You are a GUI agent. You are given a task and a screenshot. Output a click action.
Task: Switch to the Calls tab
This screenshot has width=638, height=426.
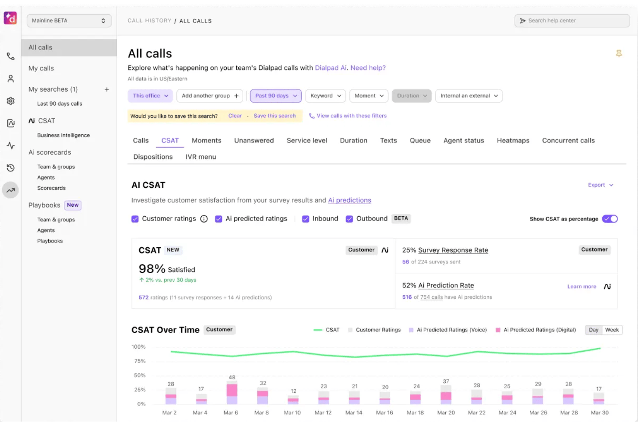141,141
